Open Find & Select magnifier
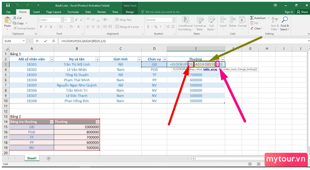The image size is (310, 170). 285,24
